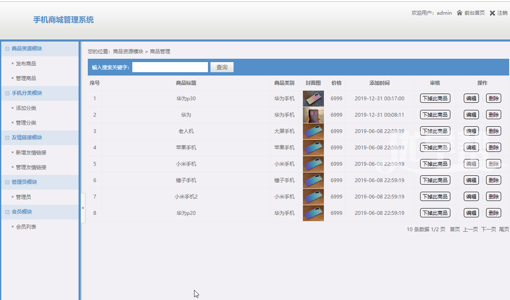Viewport: 510px width, 300px height.
Task: Click the X logout icon beside 注销
Action: [x=492, y=13]
